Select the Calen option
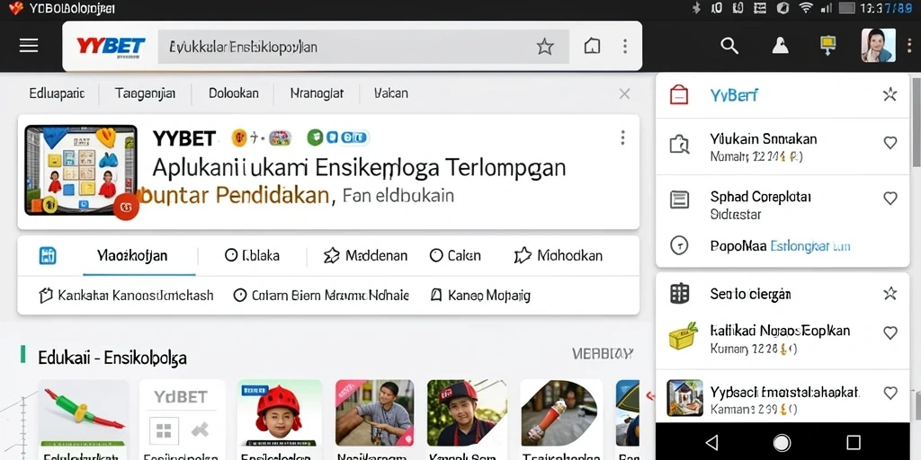The height and width of the screenshot is (460, 921). 454,256
